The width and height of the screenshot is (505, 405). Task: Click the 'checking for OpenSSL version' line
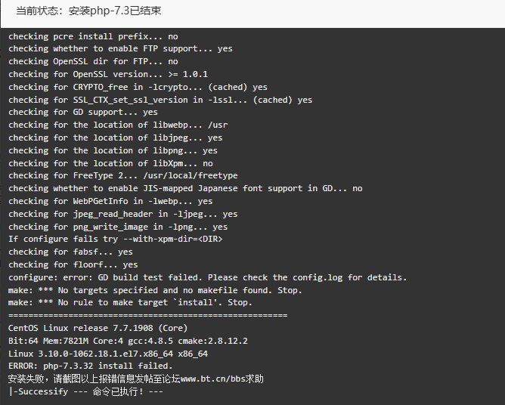(108, 74)
